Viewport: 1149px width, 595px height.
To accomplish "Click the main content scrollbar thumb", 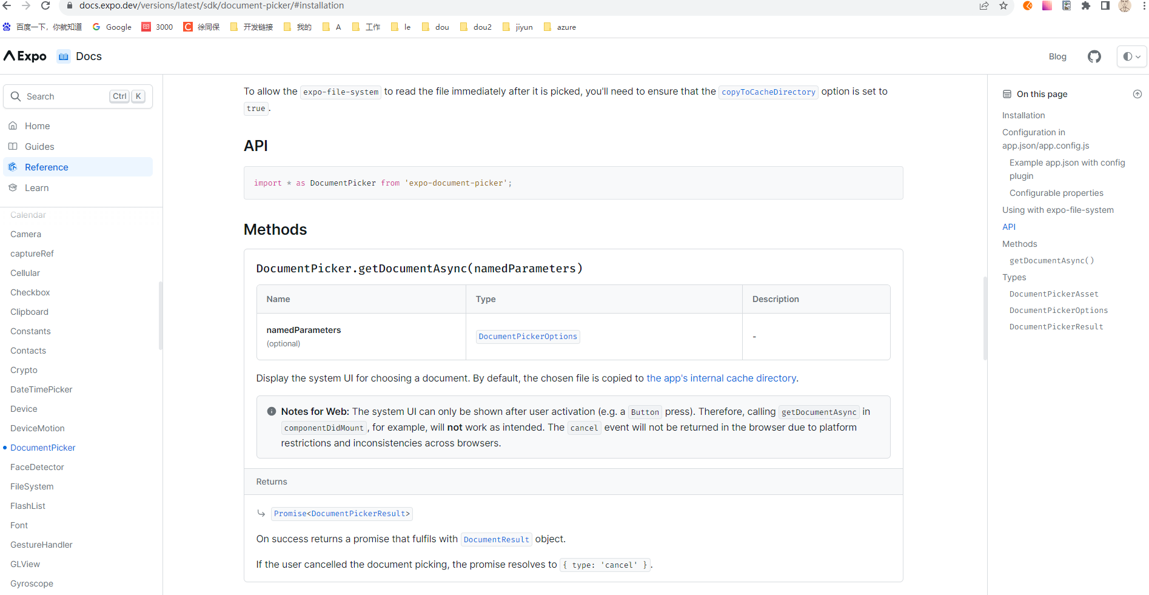I will click(x=985, y=318).
